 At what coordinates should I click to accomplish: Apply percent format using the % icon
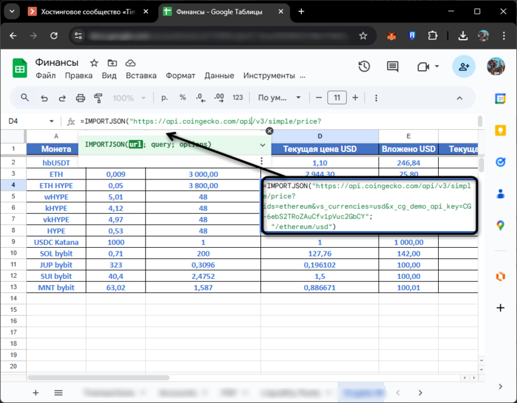(x=181, y=97)
